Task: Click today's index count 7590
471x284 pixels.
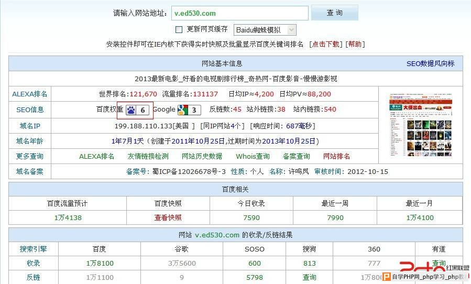Action: point(251,217)
